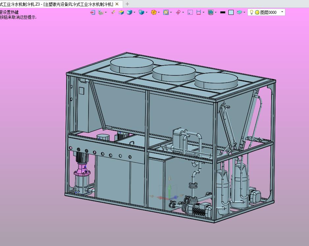309x246 pixels.
Task: Toggle the light bulb layer visibility icon
Action: (x=251, y=13)
